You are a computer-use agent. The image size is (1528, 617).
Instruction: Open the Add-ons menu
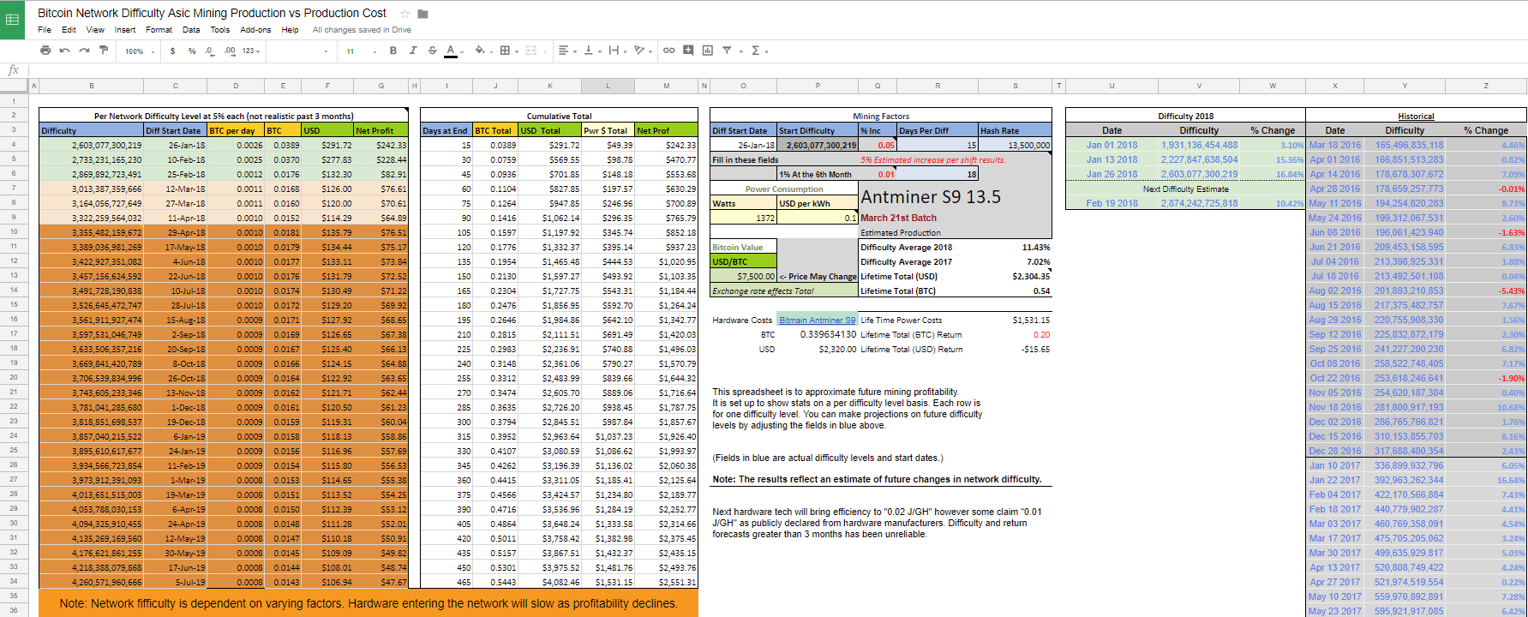coord(255,30)
